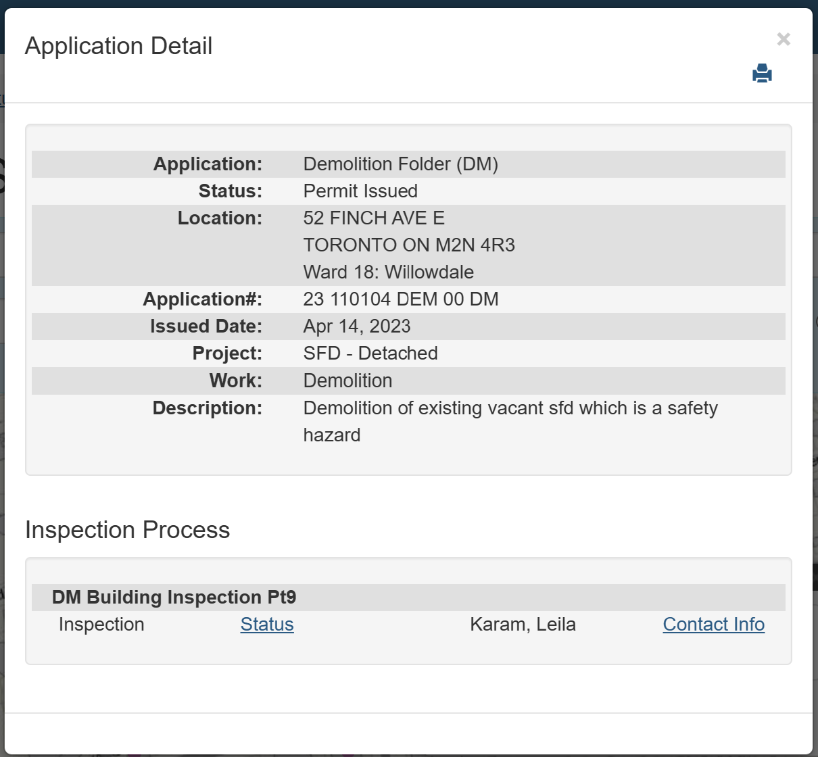The width and height of the screenshot is (818, 757).
Task: Select the DM Building Inspection Pt9 row
Action: pyautogui.click(x=174, y=597)
